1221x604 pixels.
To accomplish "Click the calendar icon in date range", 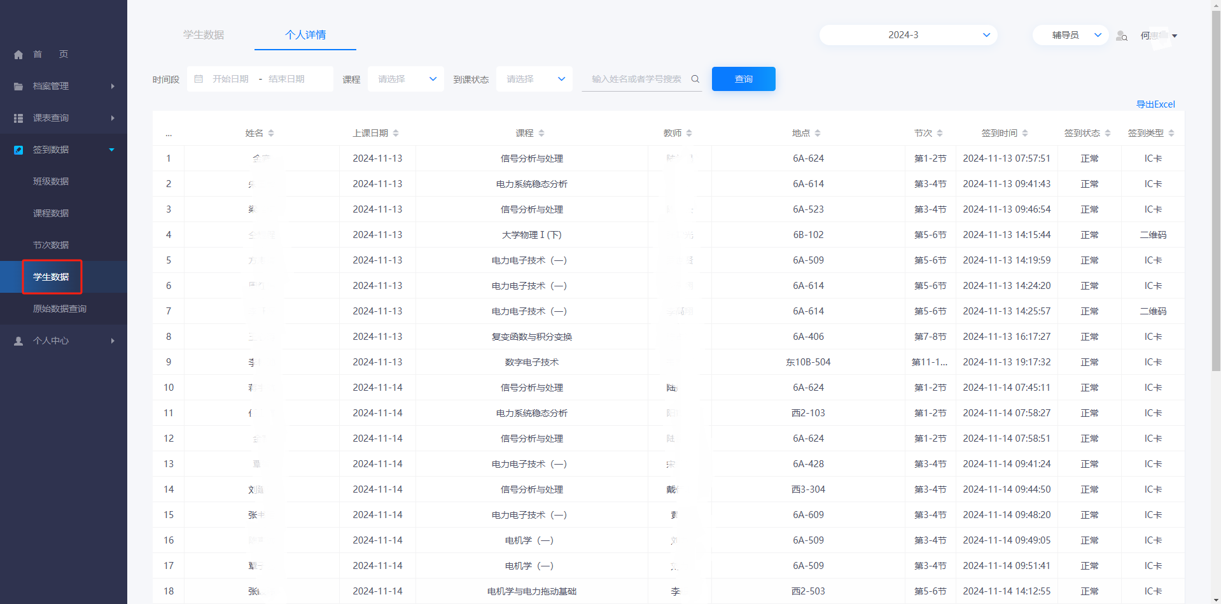I will pos(199,79).
